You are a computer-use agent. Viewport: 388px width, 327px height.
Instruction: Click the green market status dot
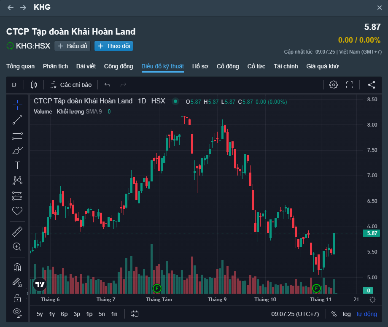click(x=175, y=101)
